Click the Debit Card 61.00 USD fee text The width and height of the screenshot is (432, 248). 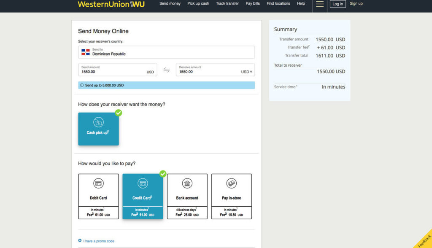98,215
